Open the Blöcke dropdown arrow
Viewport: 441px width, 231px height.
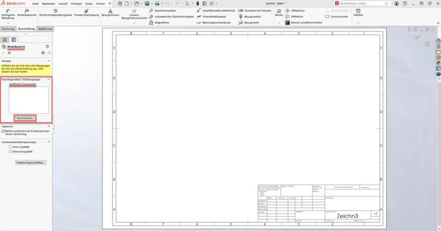[279, 22]
